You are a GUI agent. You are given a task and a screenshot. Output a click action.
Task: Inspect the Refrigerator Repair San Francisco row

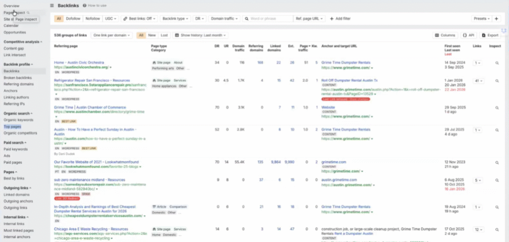tap(496, 81)
